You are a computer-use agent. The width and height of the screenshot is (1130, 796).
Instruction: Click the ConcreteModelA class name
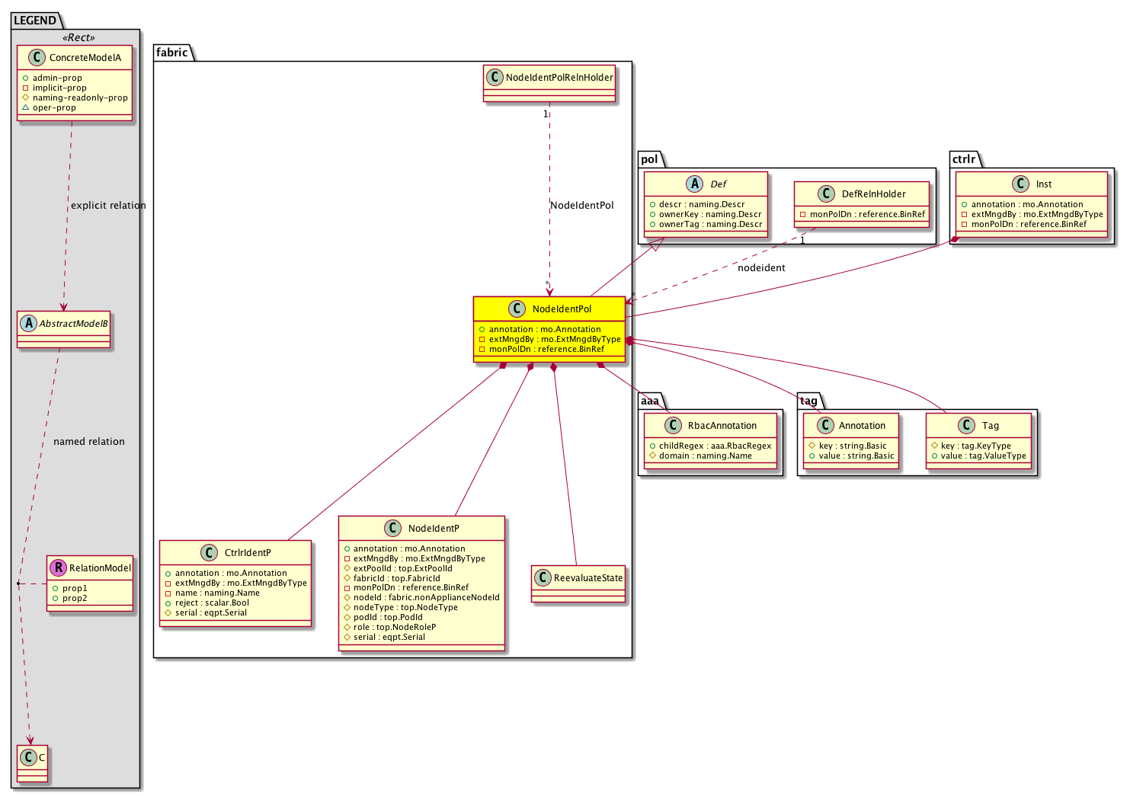click(x=85, y=57)
